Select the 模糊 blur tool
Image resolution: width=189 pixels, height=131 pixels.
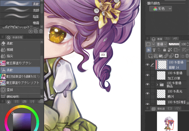20,50
